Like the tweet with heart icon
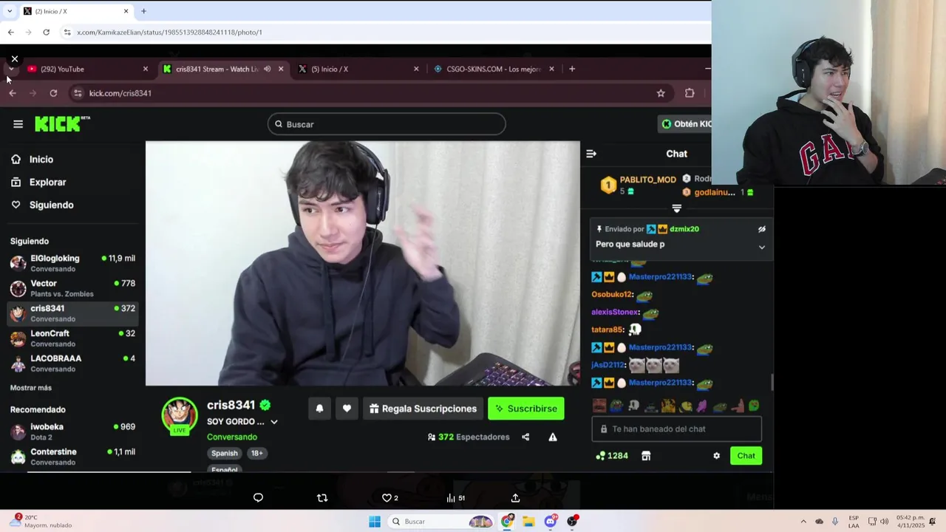Screen dimensions: 946x532 click(x=386, y=498)
